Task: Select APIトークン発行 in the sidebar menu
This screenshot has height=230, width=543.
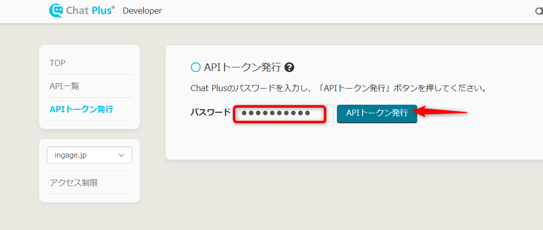Action: point(81,109)
